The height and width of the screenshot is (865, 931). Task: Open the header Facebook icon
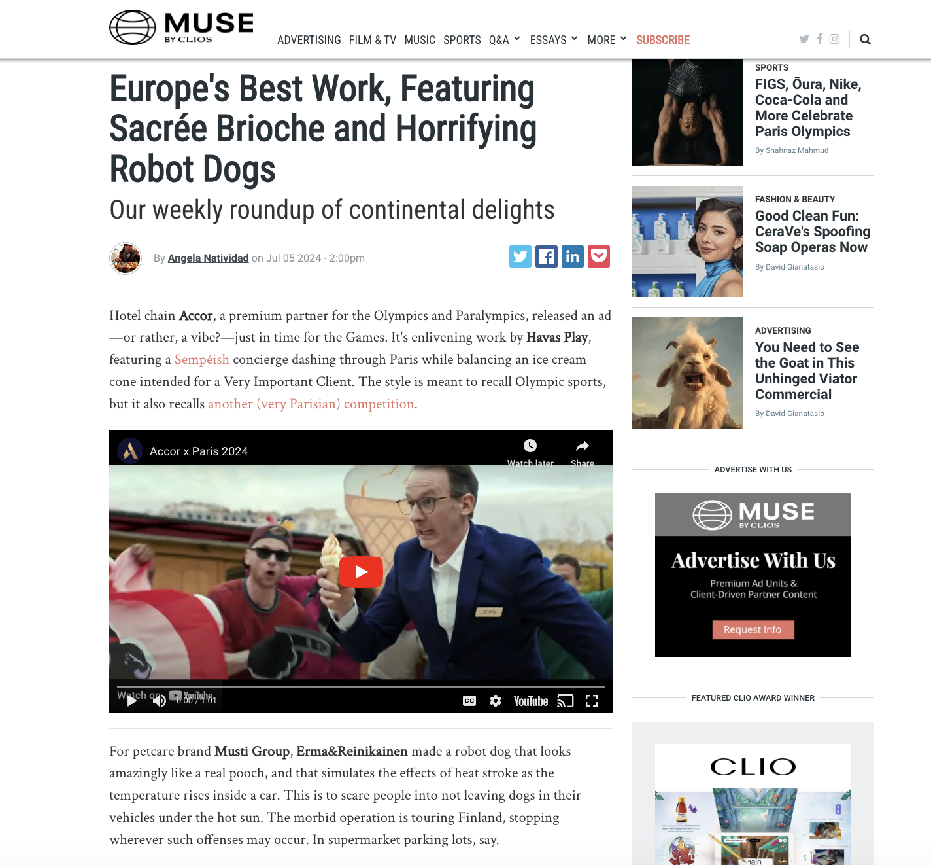tap(819, 39)
